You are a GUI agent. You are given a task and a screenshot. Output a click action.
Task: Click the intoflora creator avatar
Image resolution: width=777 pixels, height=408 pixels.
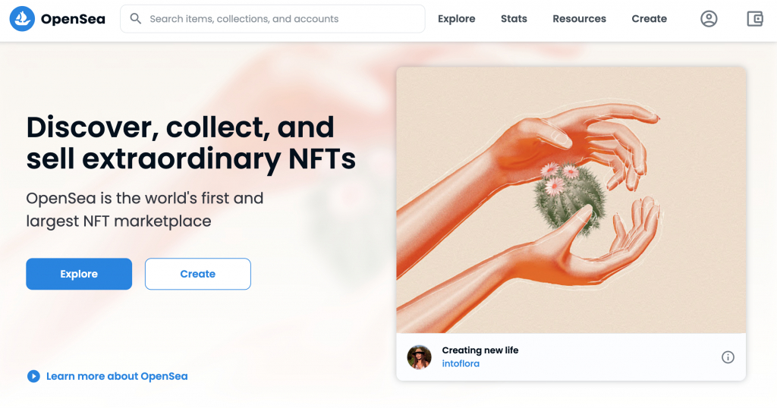[x=420, y=356]
